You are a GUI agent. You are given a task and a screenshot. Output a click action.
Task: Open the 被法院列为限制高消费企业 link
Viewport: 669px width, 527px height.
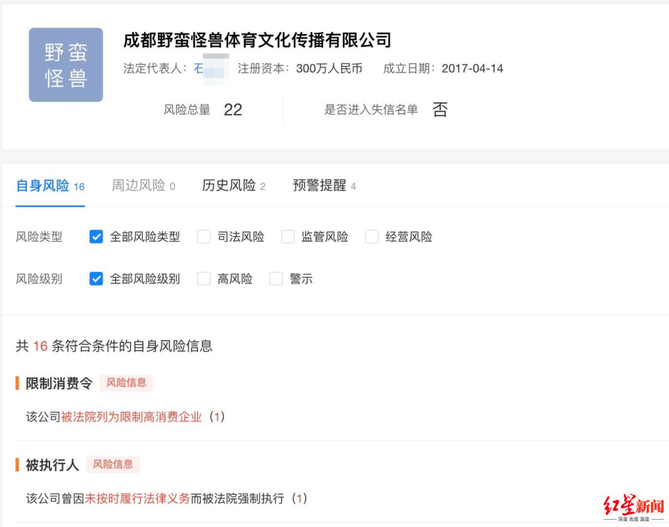click(x=131, y=417)
